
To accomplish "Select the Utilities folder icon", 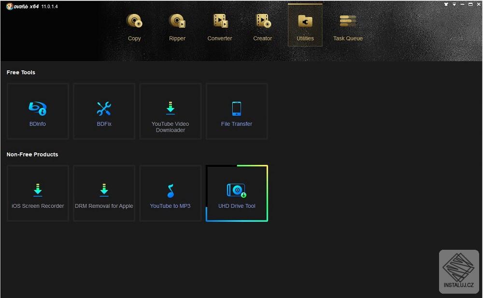I will point(305,21).
